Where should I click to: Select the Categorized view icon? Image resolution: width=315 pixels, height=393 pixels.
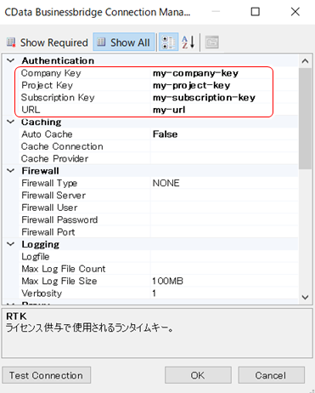168,43
